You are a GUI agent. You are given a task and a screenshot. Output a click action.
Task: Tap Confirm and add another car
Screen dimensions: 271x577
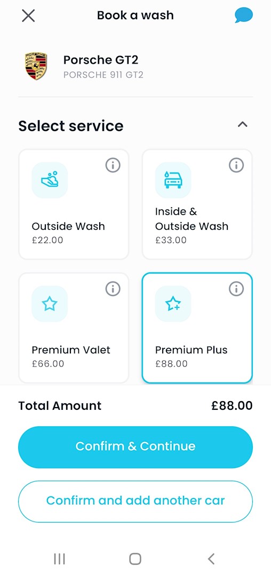coord(135,501)
